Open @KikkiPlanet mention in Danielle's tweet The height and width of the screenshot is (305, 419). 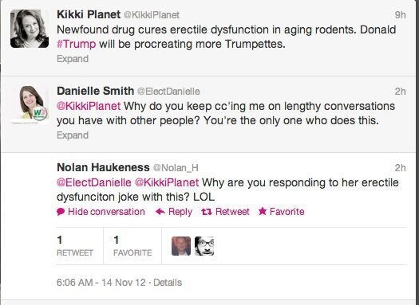point(89,106)
